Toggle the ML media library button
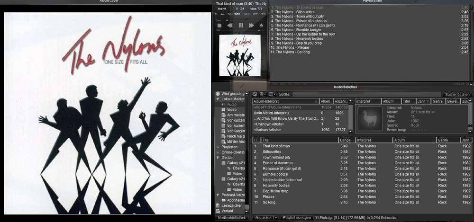 tap(223, 14)
